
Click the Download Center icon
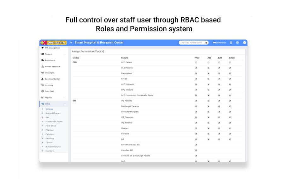coord(43,79)
